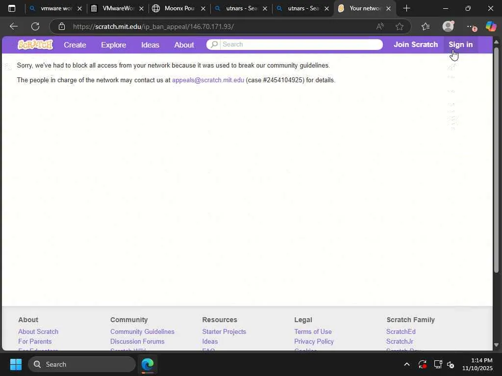Open Settings and more ellipsis menu
Viewport: 502px width, 376px height.
coord(471,27)
